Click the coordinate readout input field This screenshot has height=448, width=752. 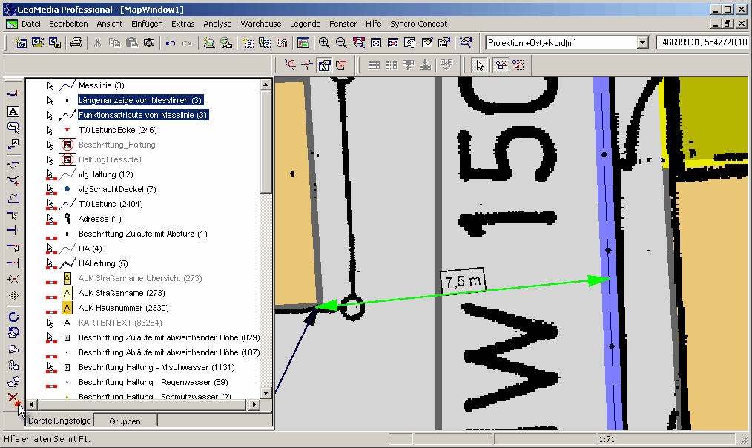[x=701, y=43]
